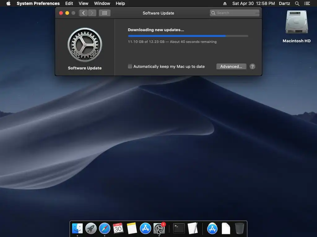Click the date and time in menu bar
This screenshot has width=317, height=237.
[254, 3]
